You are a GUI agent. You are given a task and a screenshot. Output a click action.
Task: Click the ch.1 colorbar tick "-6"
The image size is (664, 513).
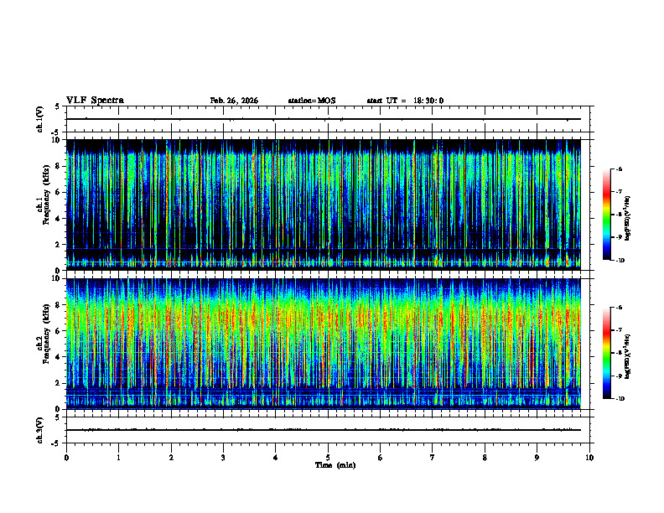coord(619,169)
